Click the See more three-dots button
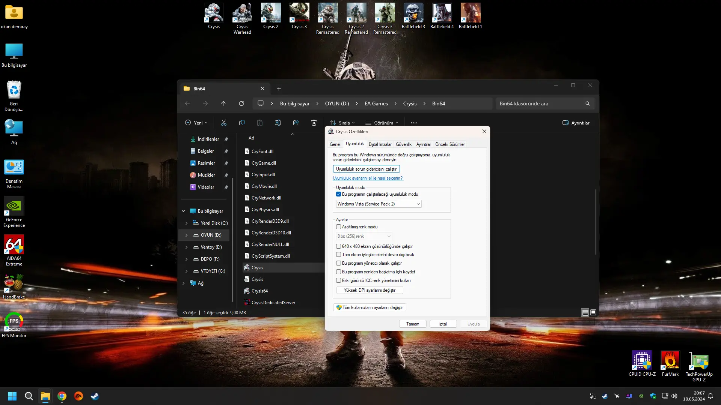Image resolution: width=721 pixels, height=405 pixels. coord(414,123)
